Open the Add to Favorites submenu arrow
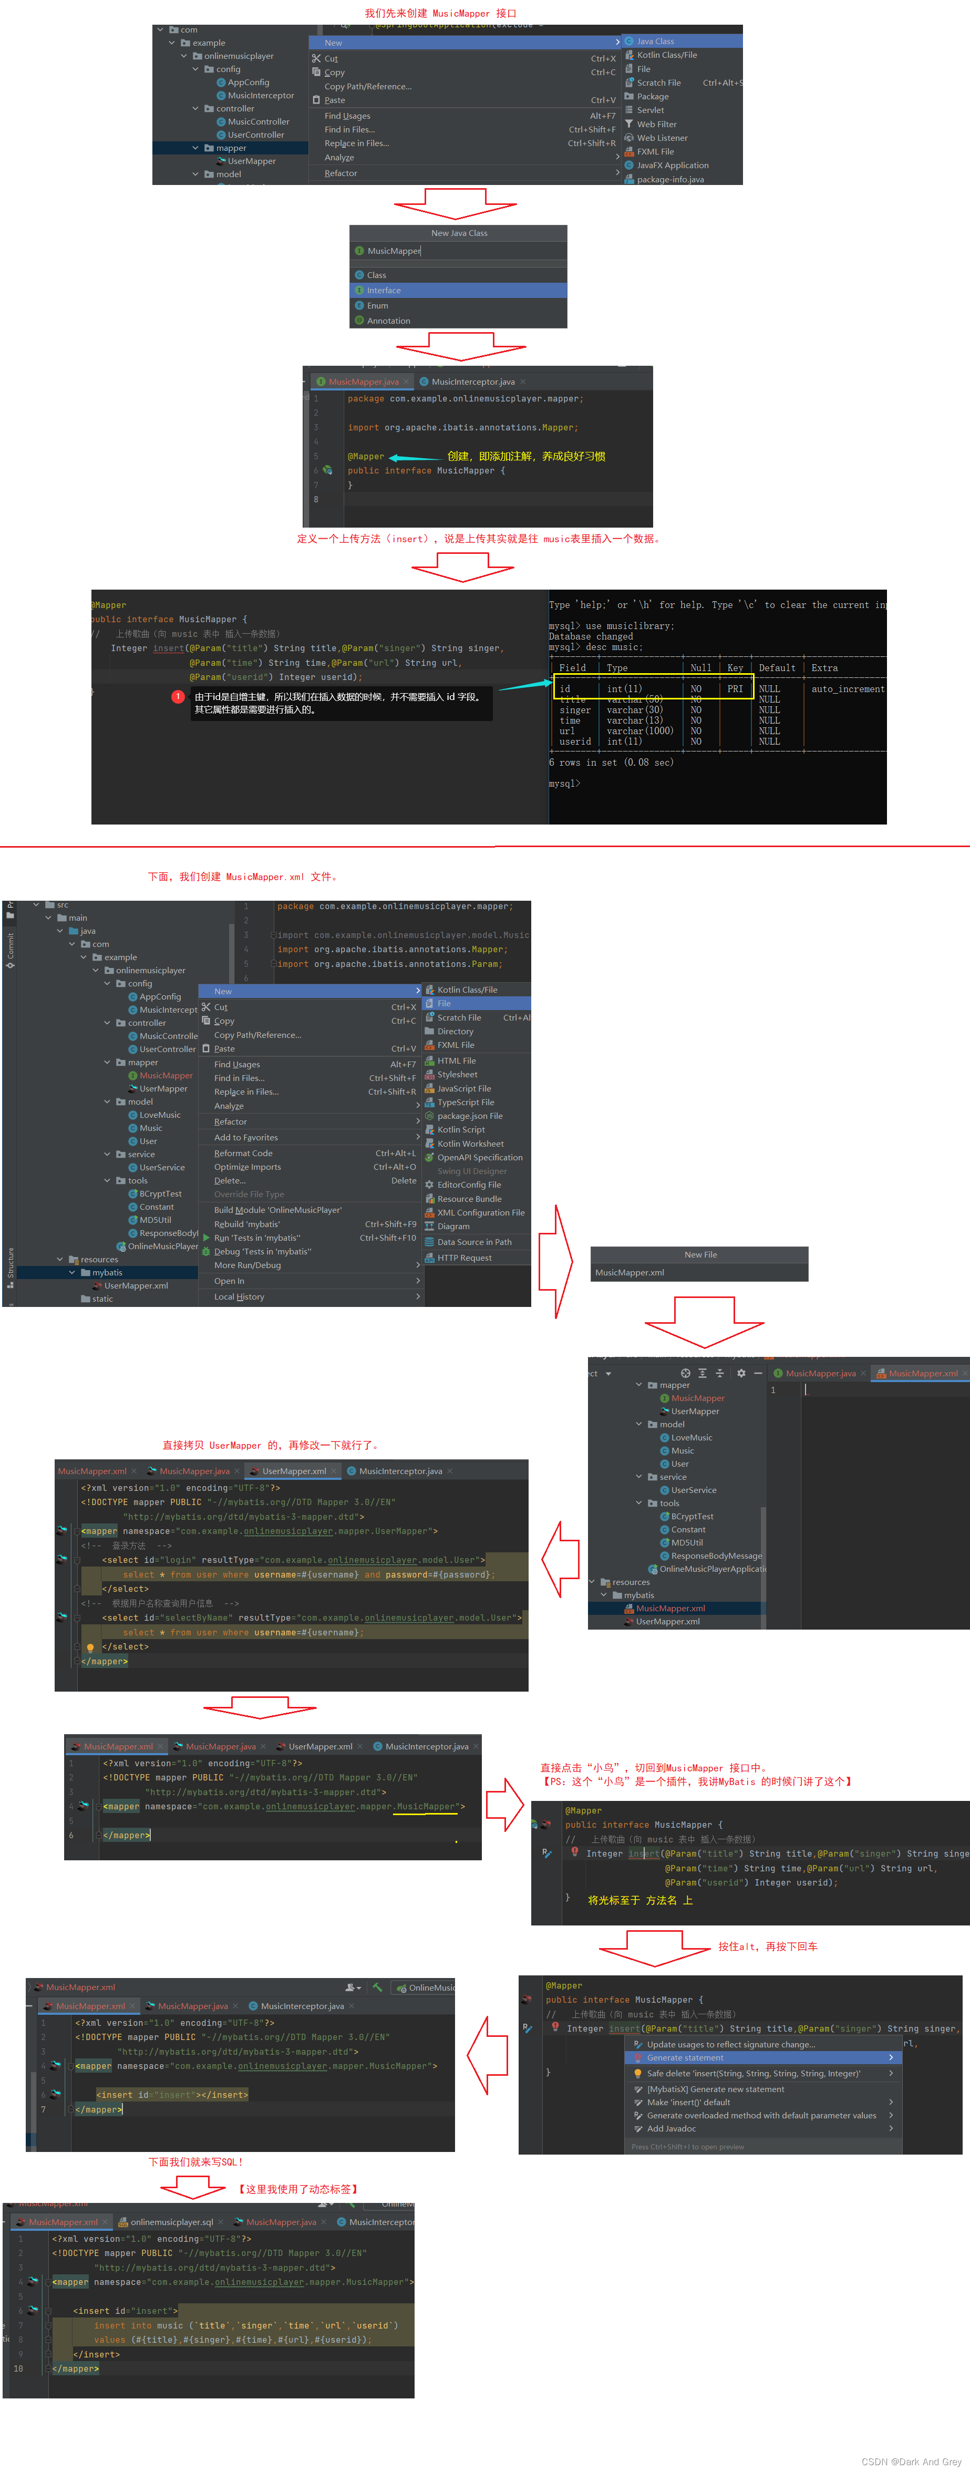 coord(417,1137)
